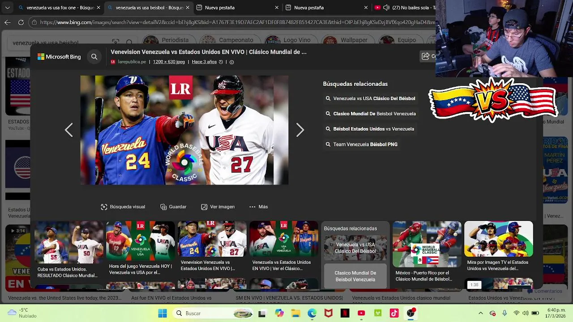Open 'Mira por Imagen TV' thumbnail
The image size is (573, 322).
click(498, 239)
